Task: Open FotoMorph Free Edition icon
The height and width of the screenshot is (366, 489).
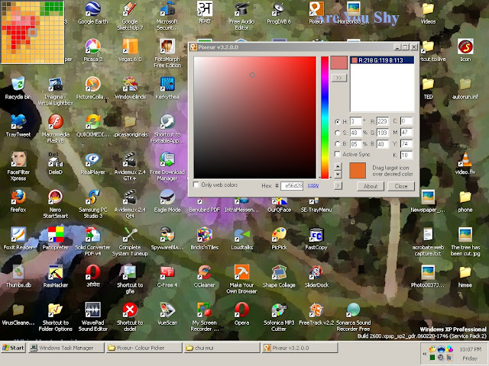Action: pos(167,53)
